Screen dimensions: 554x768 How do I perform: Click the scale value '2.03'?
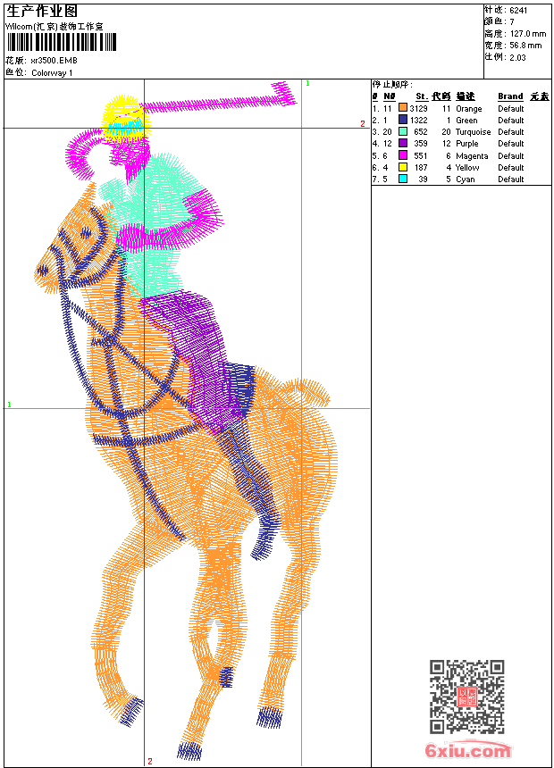point(517,57)
